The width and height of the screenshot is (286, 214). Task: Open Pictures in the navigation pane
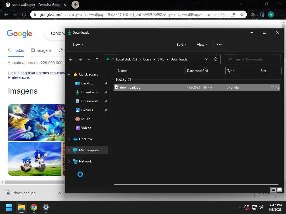pos(87,110)
